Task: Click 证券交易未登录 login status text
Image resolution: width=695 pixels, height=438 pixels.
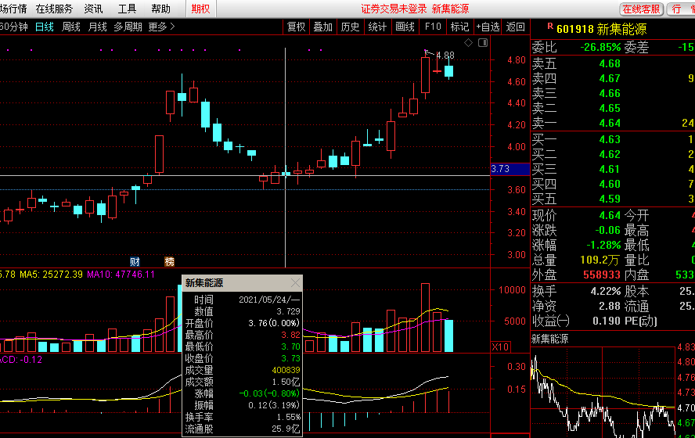Action: [394, 9]
